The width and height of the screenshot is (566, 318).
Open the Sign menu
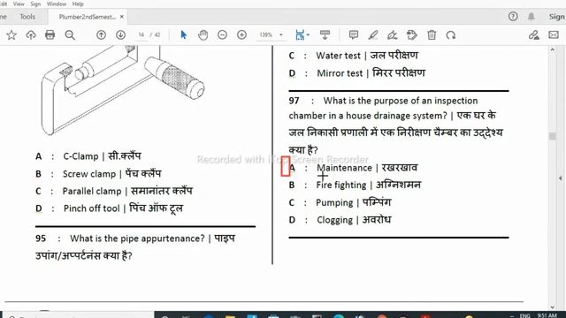click(x=35, y=4)
